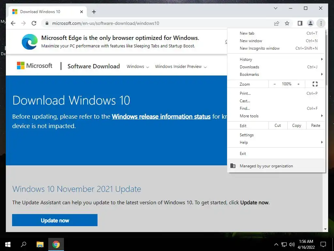Click the address bar URL field
This screenshot has height=251, width=334.
[157, 23]
